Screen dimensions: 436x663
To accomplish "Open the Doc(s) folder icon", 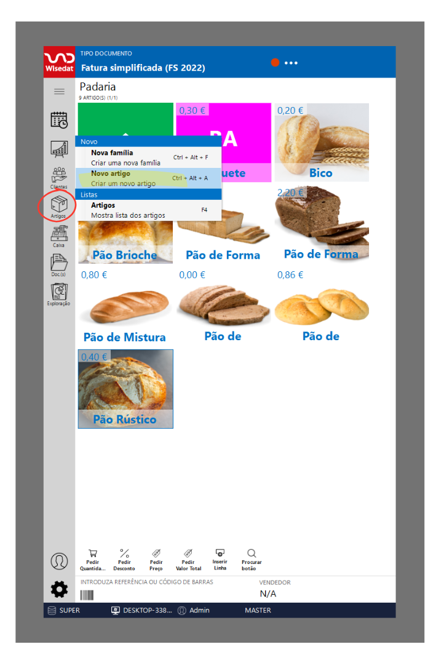I will (x=59, y=265).
